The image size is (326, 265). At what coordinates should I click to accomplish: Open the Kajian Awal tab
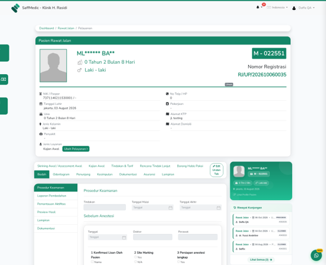(97, 166)
